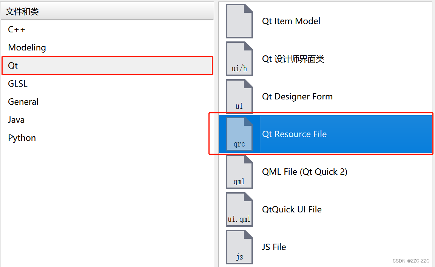Pick the Python category
Viewport: 435px width, 267px height.
(x=107, y=138)
